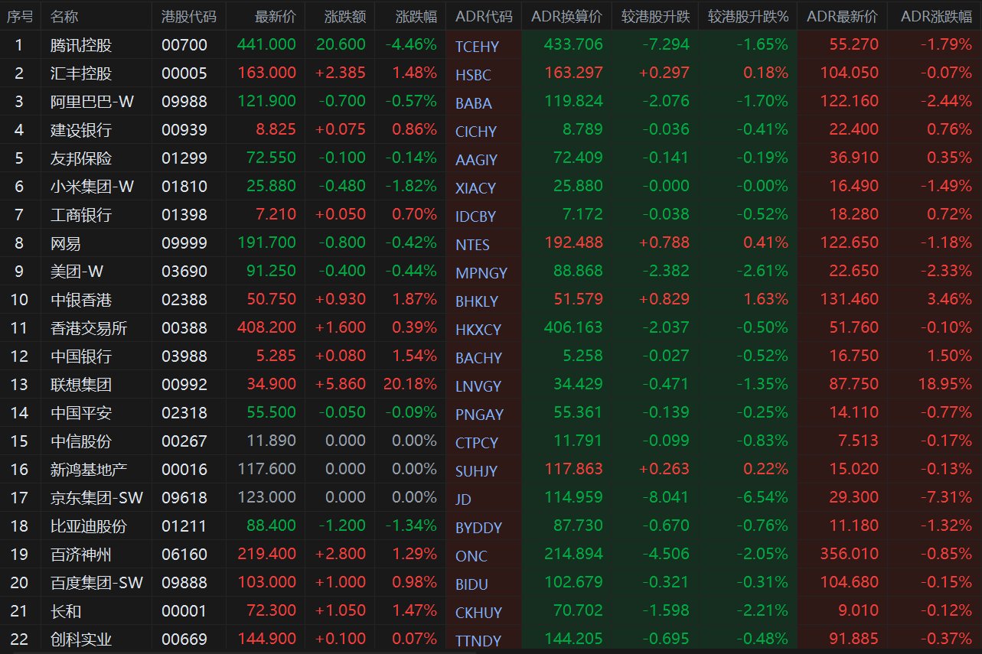Sort by the 最新价 column header
The image size is (982, 654).
(x=275, y=16)
